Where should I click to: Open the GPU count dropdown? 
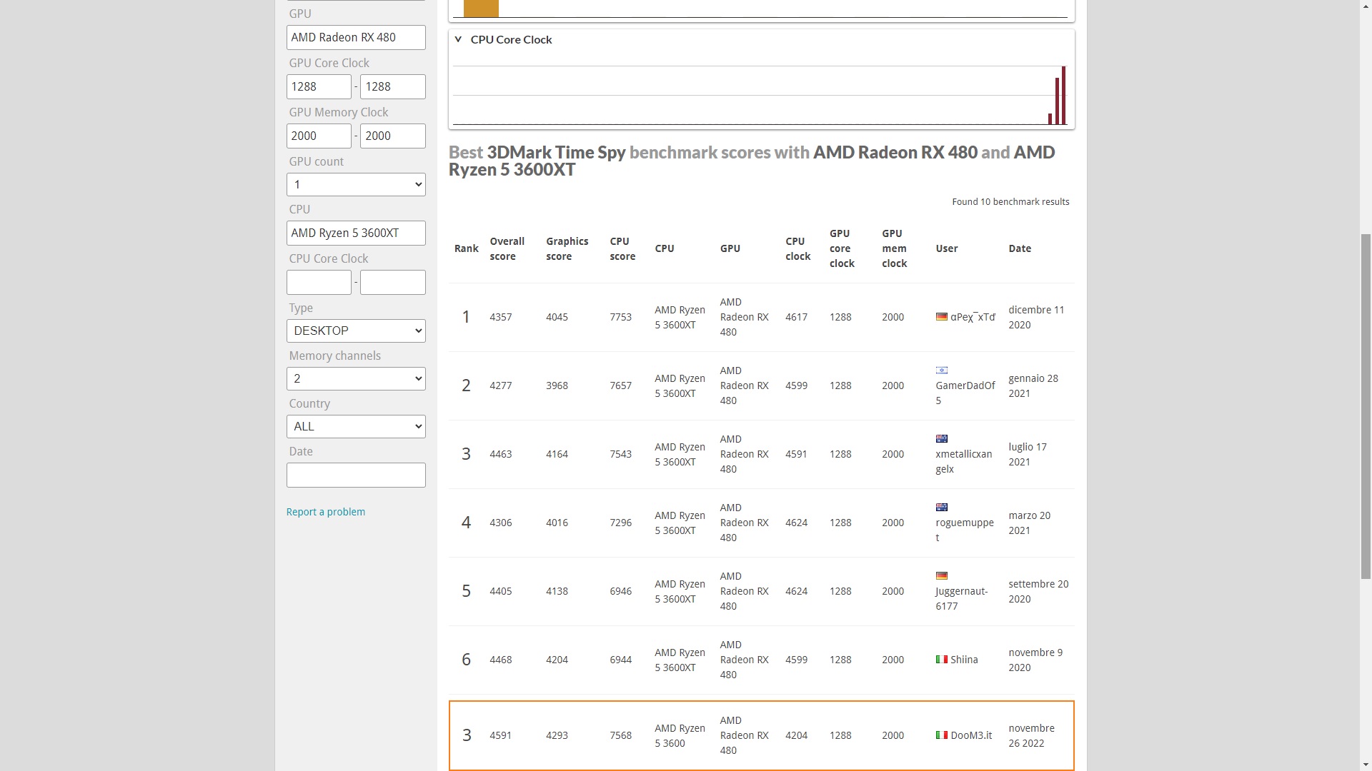pos(356,185)
